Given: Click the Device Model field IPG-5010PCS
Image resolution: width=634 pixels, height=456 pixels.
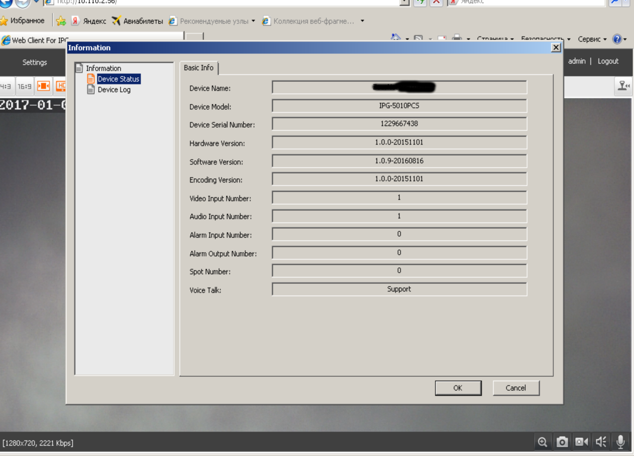Looking at the screenshot, I should tap(400, 106).
